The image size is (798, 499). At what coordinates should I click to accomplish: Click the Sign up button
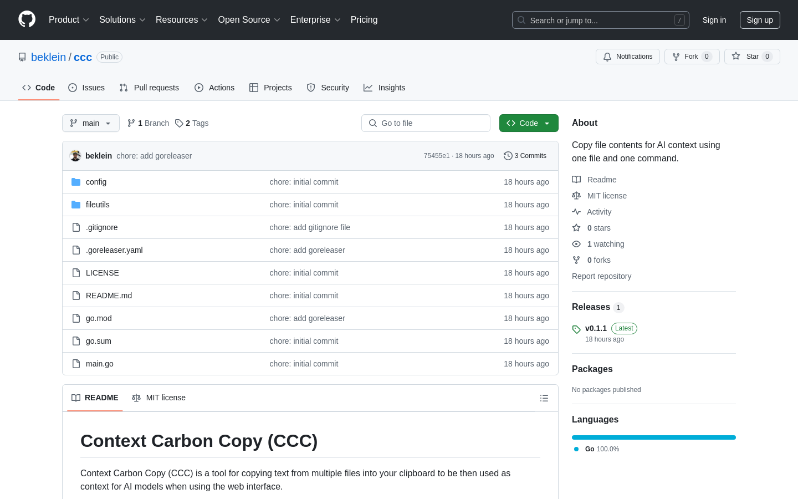760,20
